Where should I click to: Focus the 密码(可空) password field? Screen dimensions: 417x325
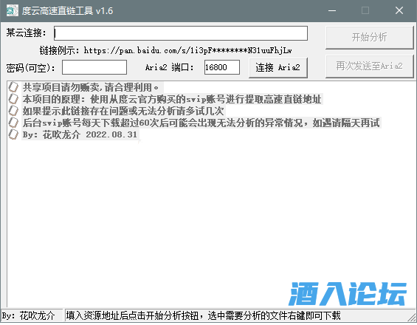pyautogui.click(x=94, y=67)
